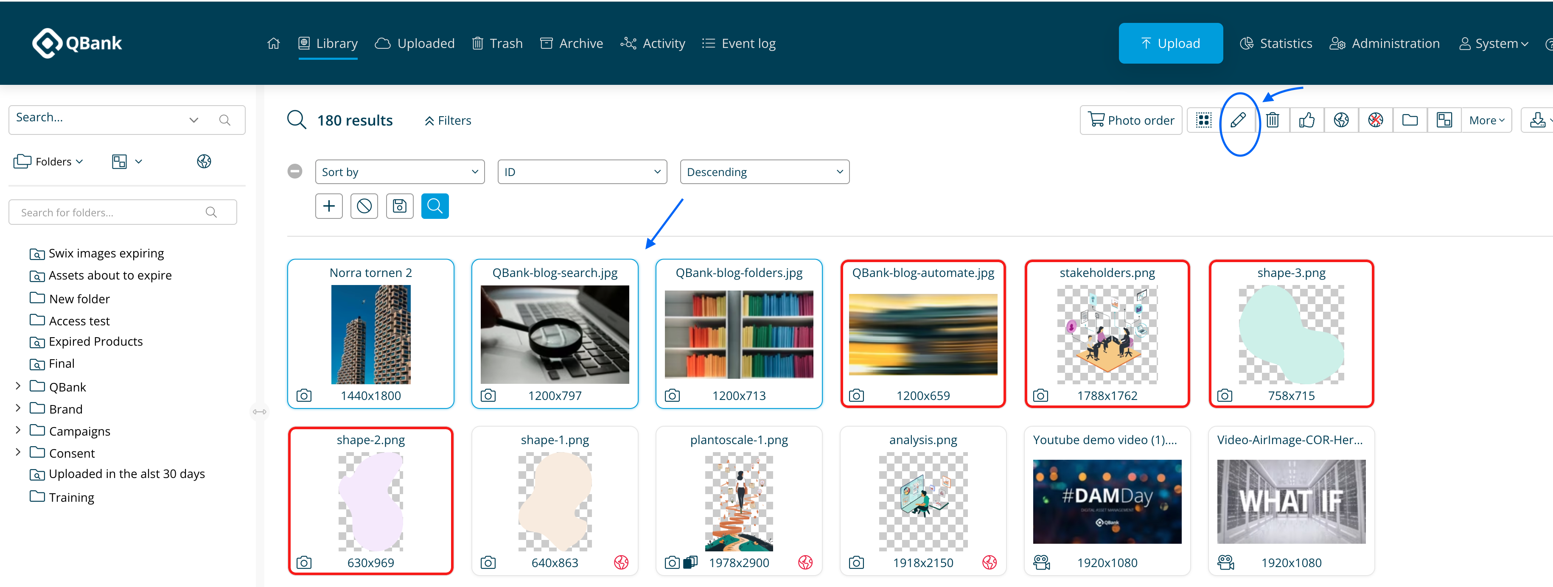Expand the QBank folder
Image resolution: width=1553 pixels, height=587 pixels.
tap(17, 386)
